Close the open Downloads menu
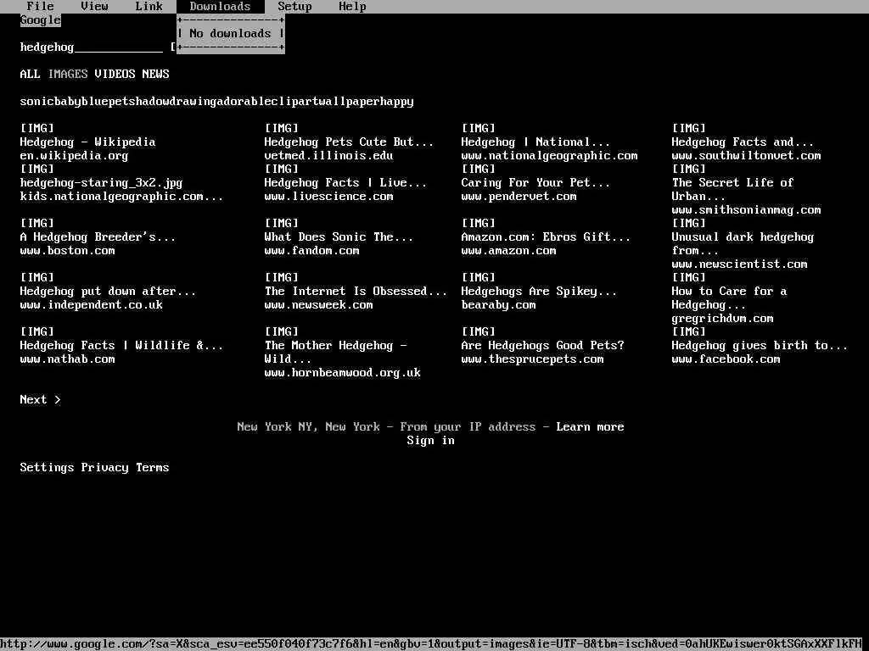 [220, 7]
